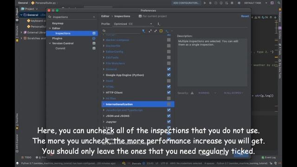
Task: Click the yellow Reset to Empty square icon
Action: pyautogui.click(x=161, y=31)
